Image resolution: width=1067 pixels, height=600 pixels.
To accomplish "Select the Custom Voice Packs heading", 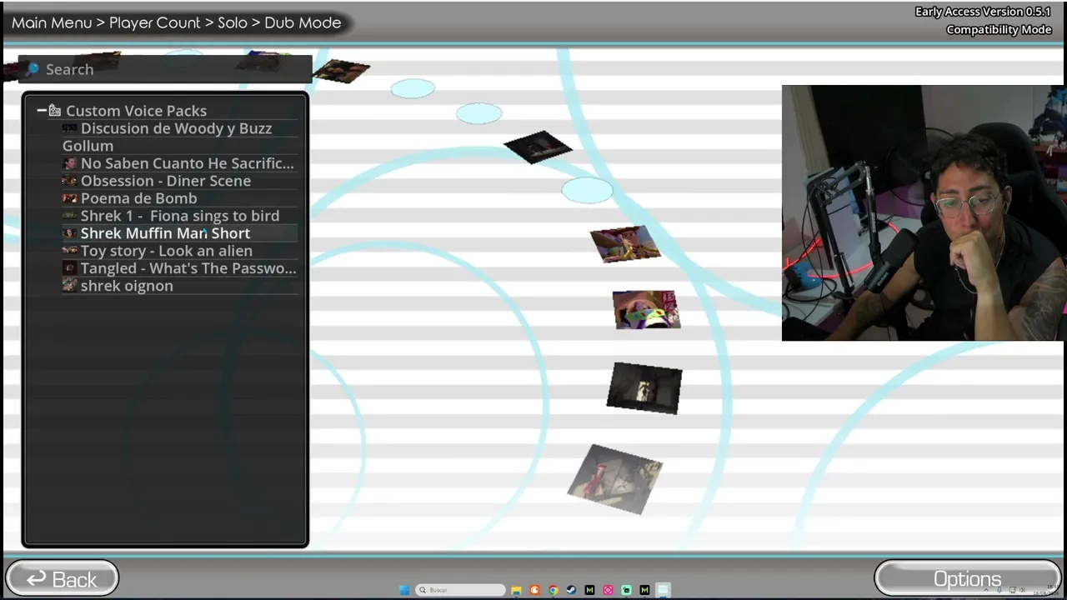I will [136, 111].
